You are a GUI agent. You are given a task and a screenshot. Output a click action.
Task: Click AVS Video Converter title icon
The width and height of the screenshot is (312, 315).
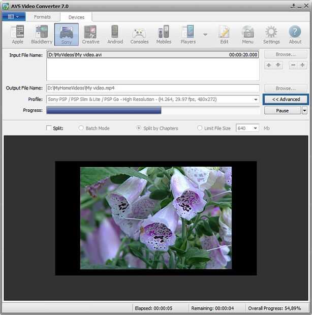coord(6,6)
